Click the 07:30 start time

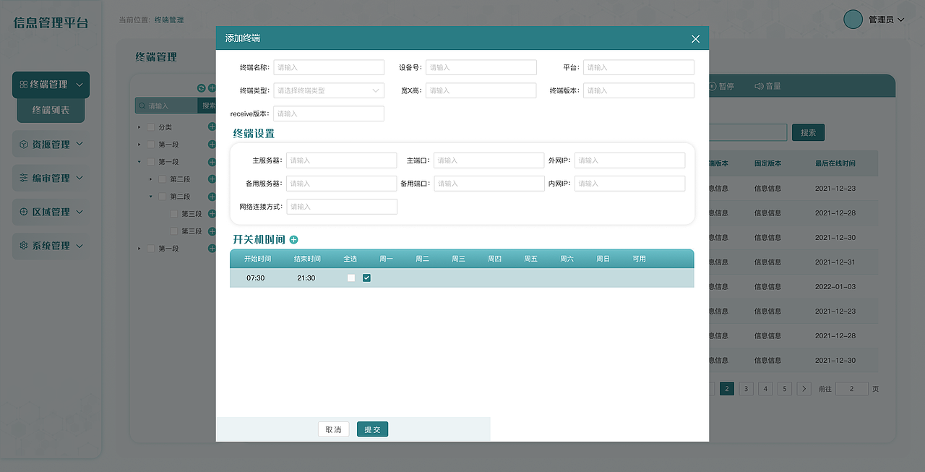pyautogui.click(x=256, y=278)
